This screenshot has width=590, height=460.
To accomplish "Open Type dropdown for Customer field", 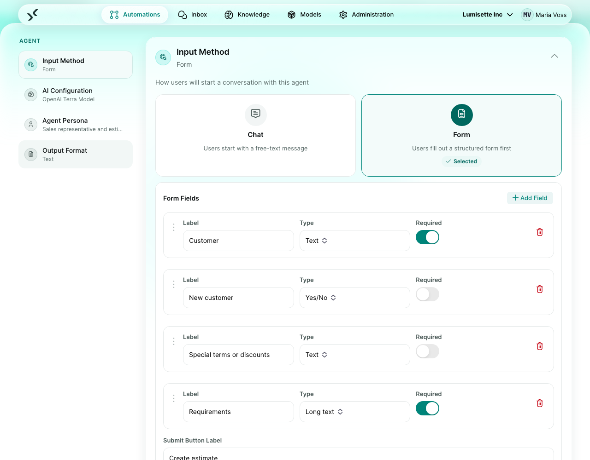I will pyautogui.click(x=355, y=241).
